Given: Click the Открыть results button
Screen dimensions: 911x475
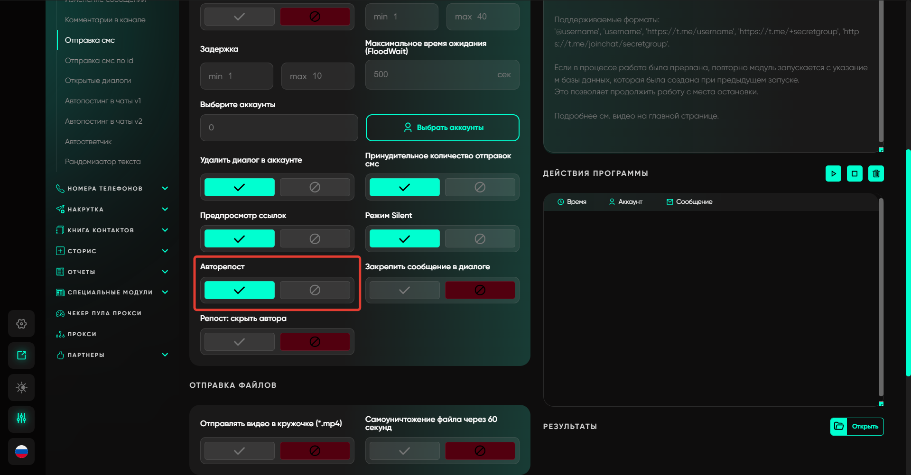Looking at the screenshot, I should [x=857, y=427].
